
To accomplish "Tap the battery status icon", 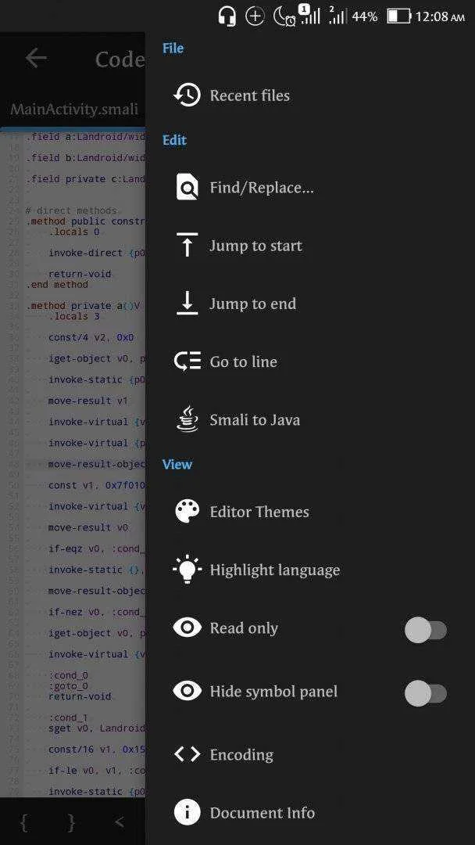I will tap(399, 16).
